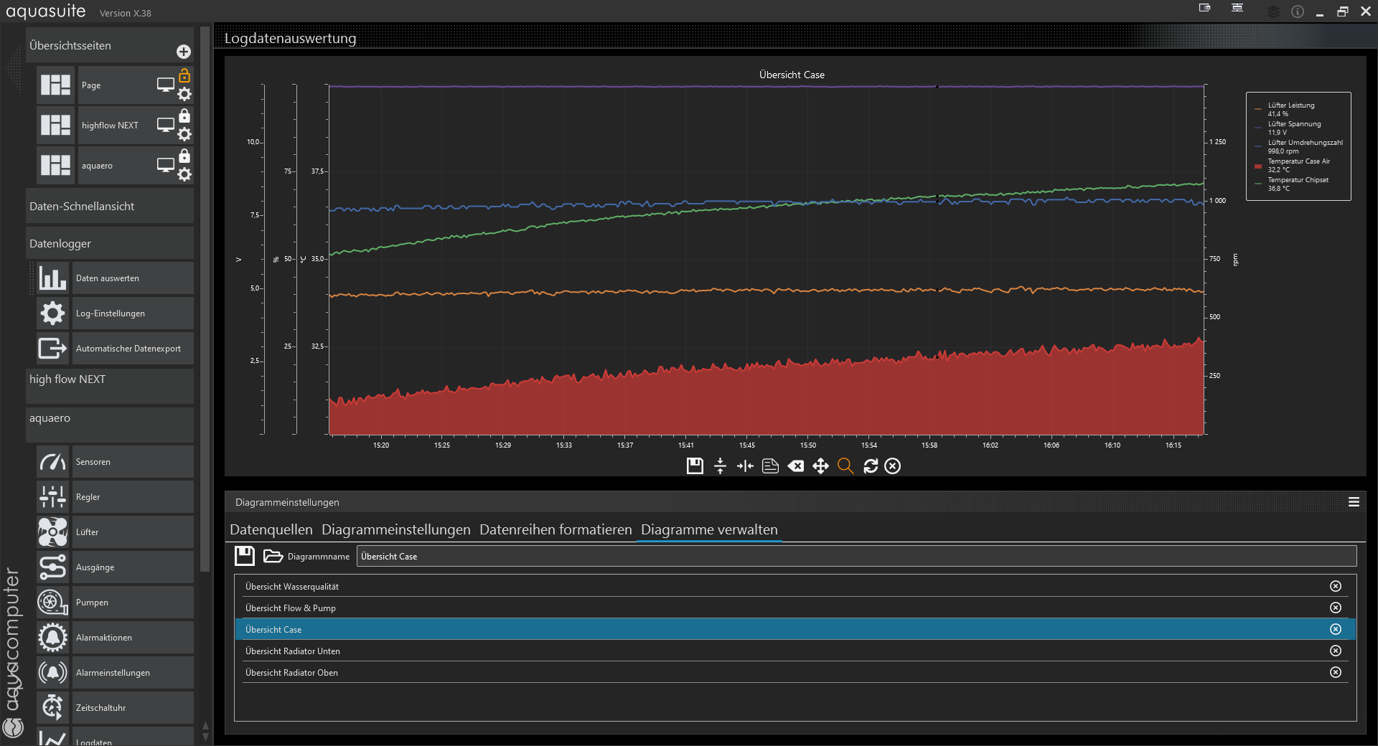The width and height of the screenshot is (1378, 746).
Task: Open the Datenreihen formatieren tab
Action: (x=555, y=529)
